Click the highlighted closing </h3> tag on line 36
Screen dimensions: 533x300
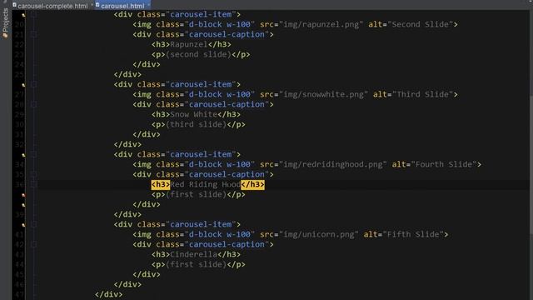tap(252, 184)
